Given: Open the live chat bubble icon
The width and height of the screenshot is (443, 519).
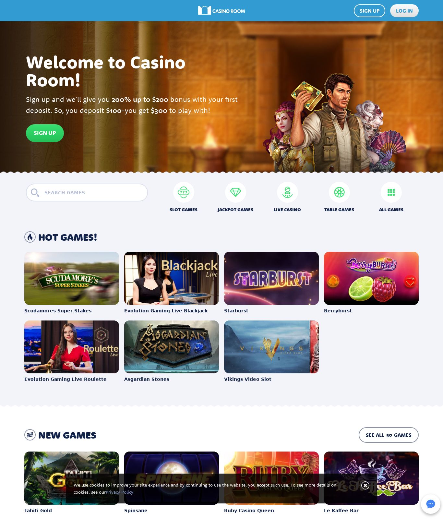Looking at the screenshot, I should pos(430,504).
